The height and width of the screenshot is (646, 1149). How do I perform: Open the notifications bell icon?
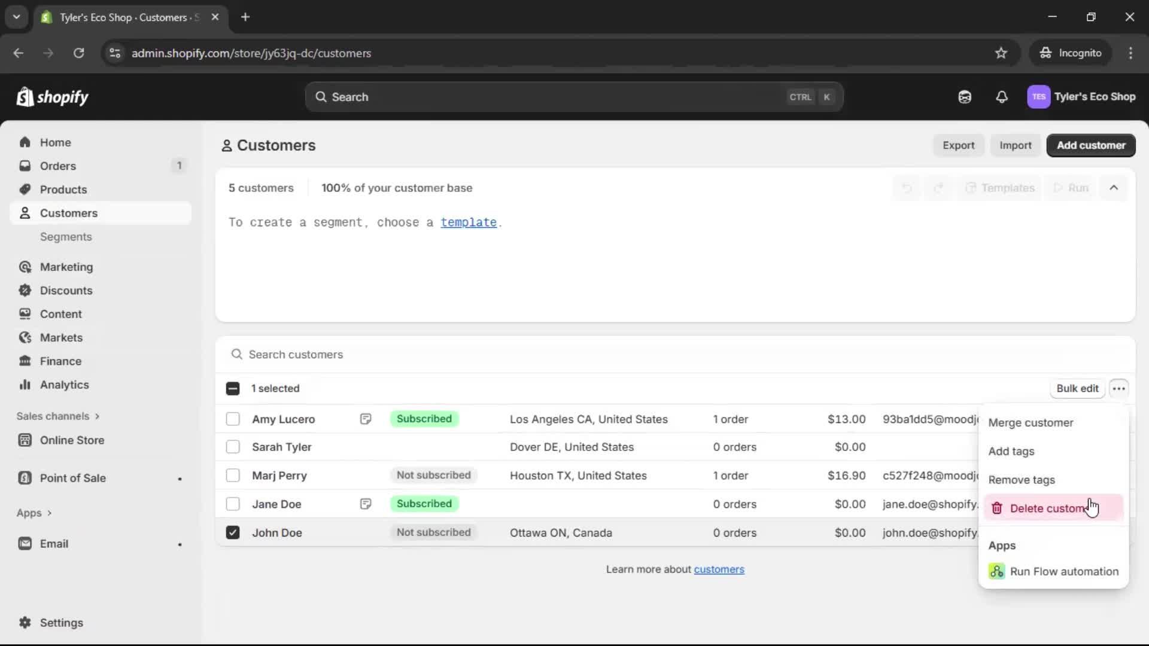1001,97
